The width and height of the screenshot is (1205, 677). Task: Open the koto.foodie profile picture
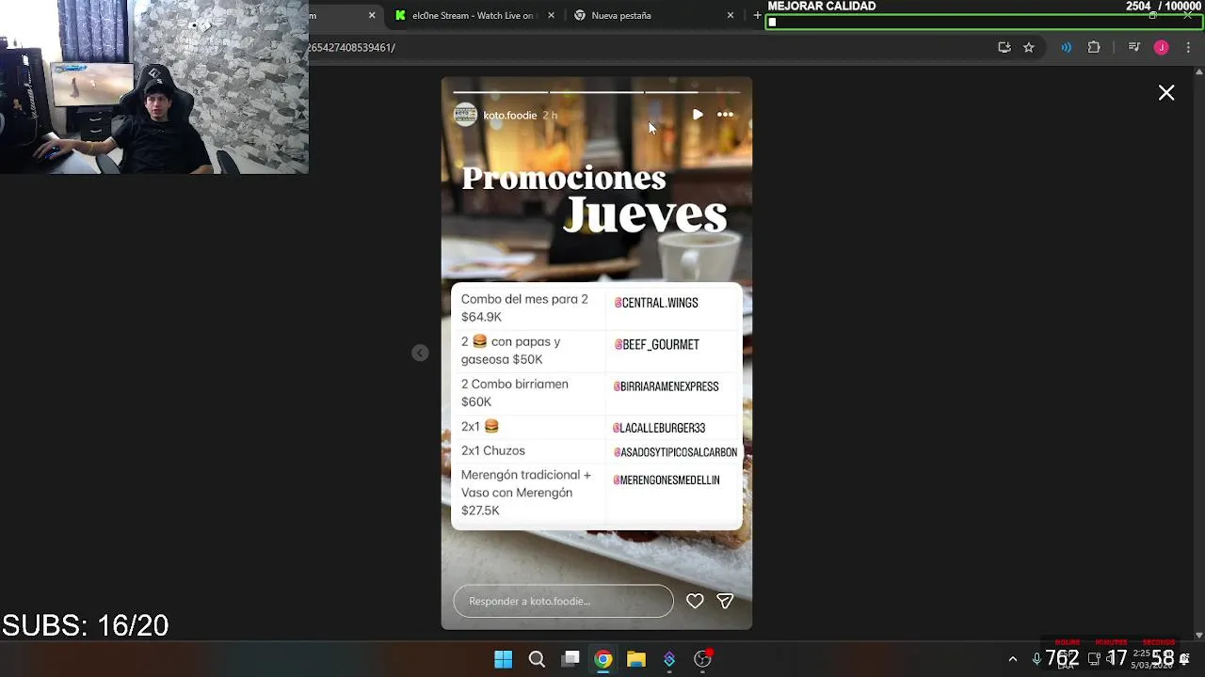click(x=465, y=115)
